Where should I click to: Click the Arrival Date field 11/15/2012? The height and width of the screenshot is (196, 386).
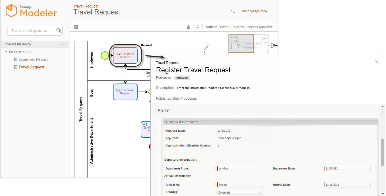[x=347, y=185]
